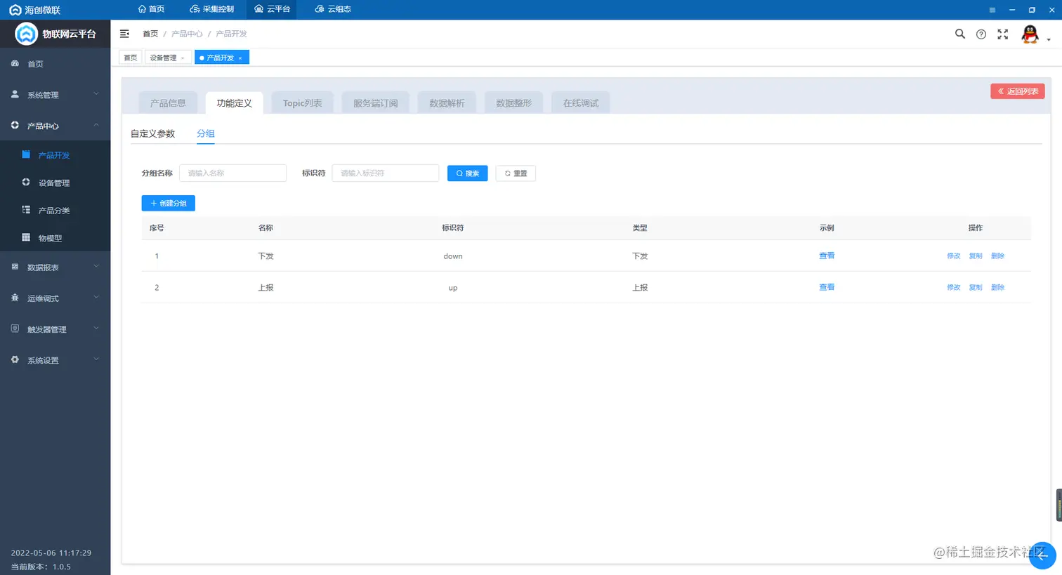Expand the 运维调试 menu chevron
This screenshot has width=1062, height=575.
[x=96, y=298]
